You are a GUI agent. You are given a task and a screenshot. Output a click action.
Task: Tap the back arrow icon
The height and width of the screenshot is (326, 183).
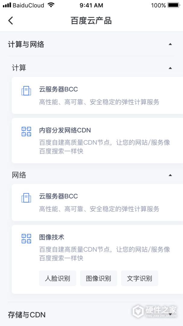11,21
